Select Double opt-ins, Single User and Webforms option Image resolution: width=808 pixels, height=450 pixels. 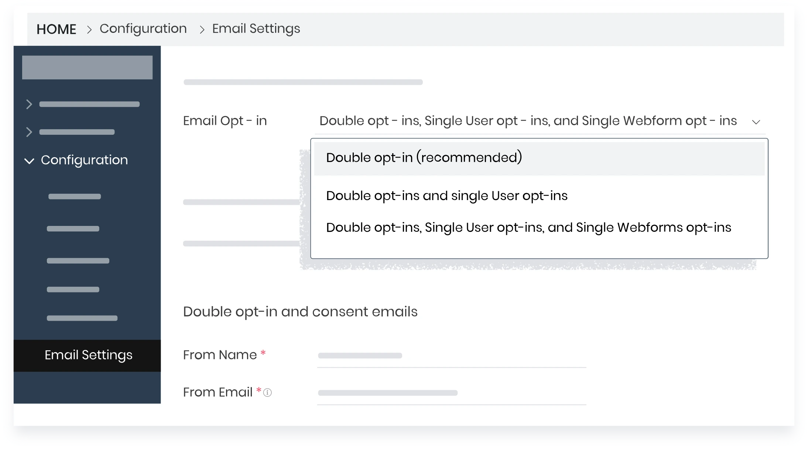point(528,227)
